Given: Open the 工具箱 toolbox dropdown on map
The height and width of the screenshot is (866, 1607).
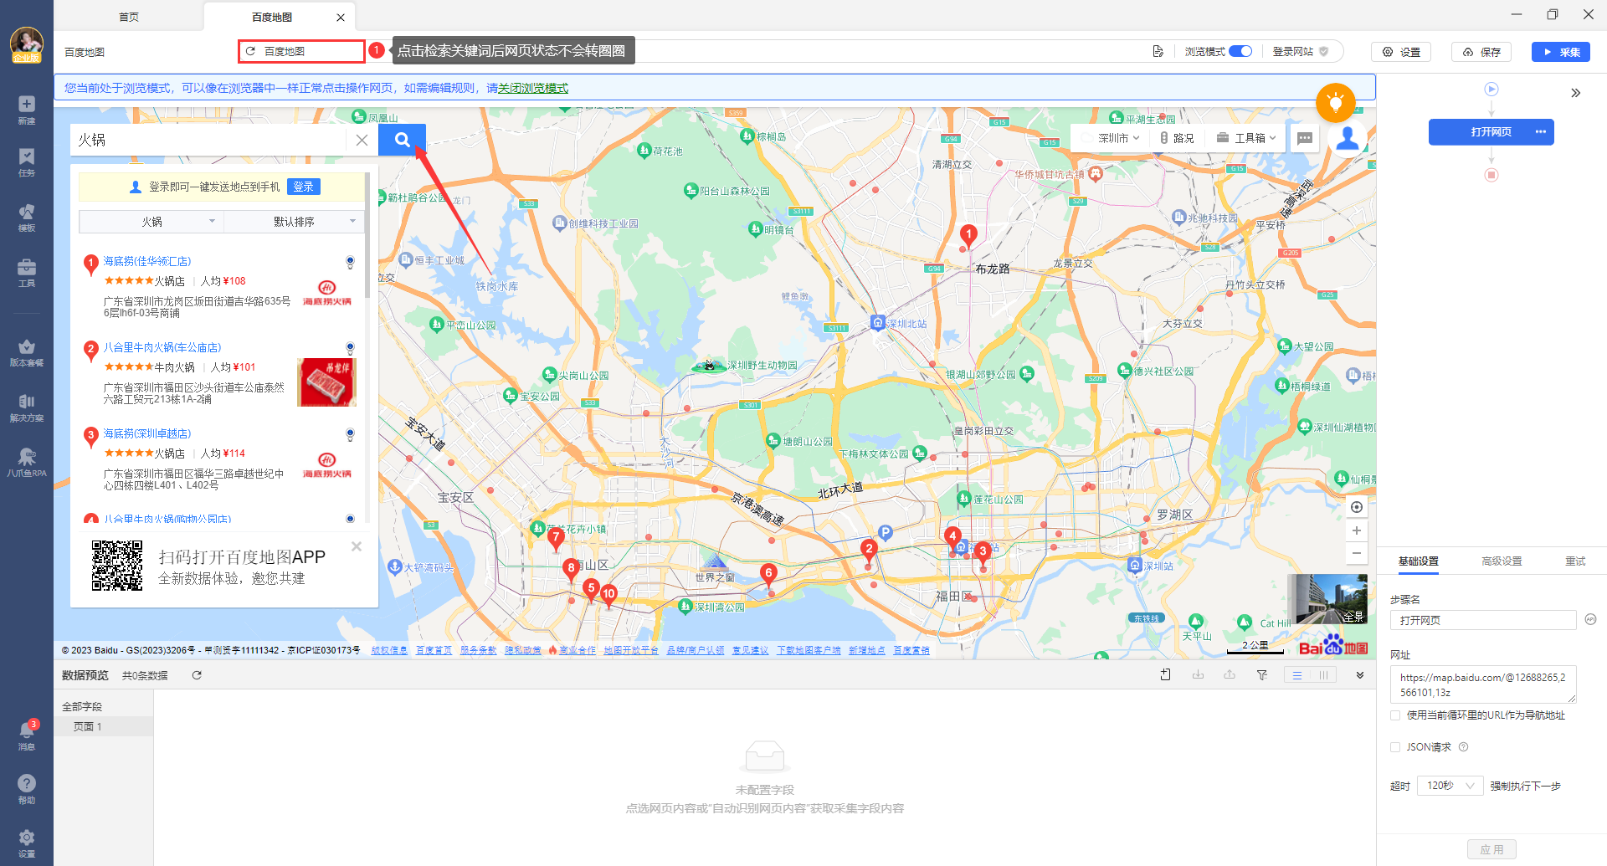Looking at the screenshot, I should 1246,138.
